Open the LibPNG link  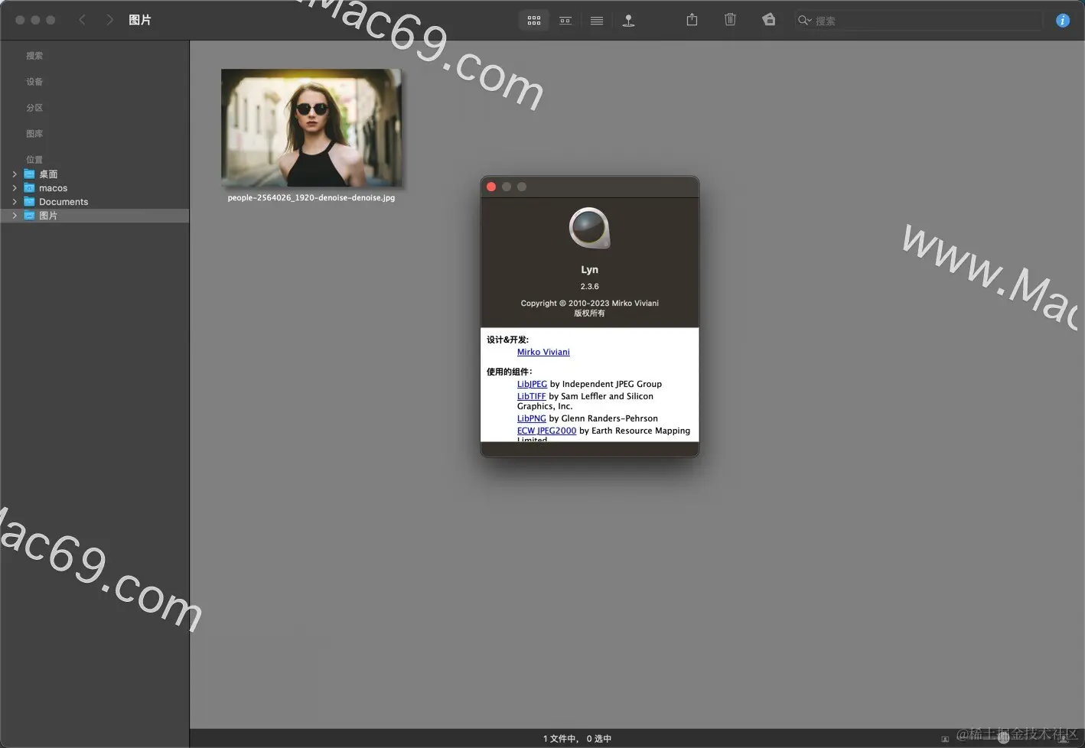point(531,419)
